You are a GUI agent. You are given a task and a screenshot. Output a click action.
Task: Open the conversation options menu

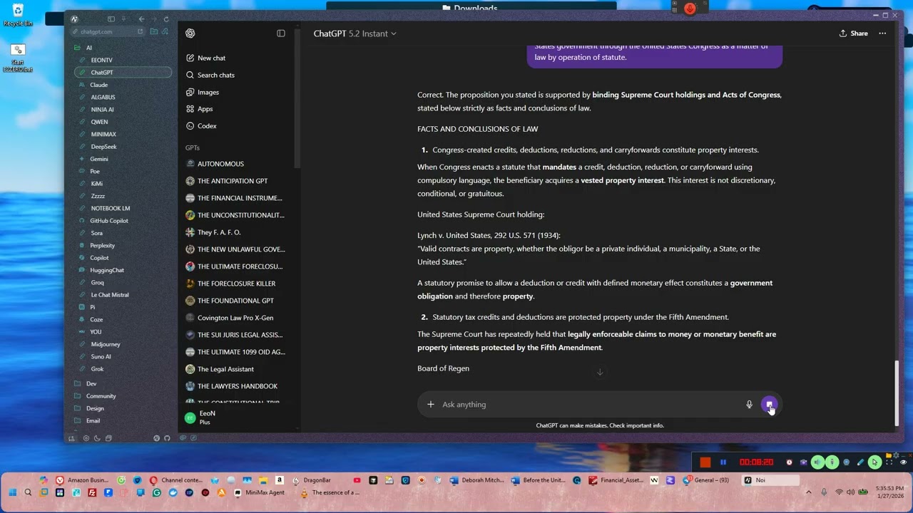point(882,33)
